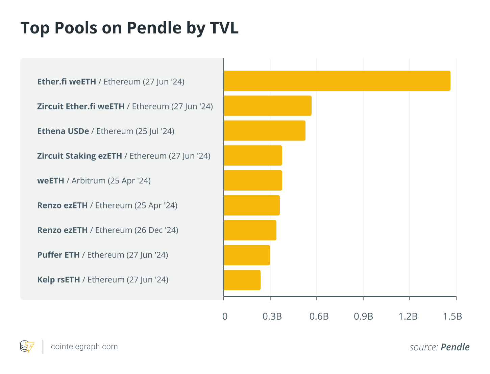Click the 0.3B axis tick label

point(272,317)
